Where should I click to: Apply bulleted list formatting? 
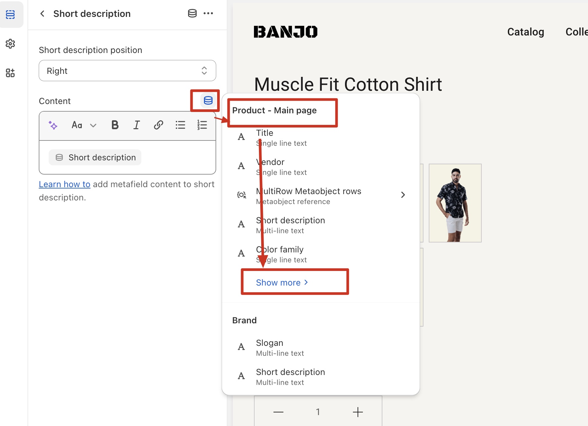click(x=180, y=125)
